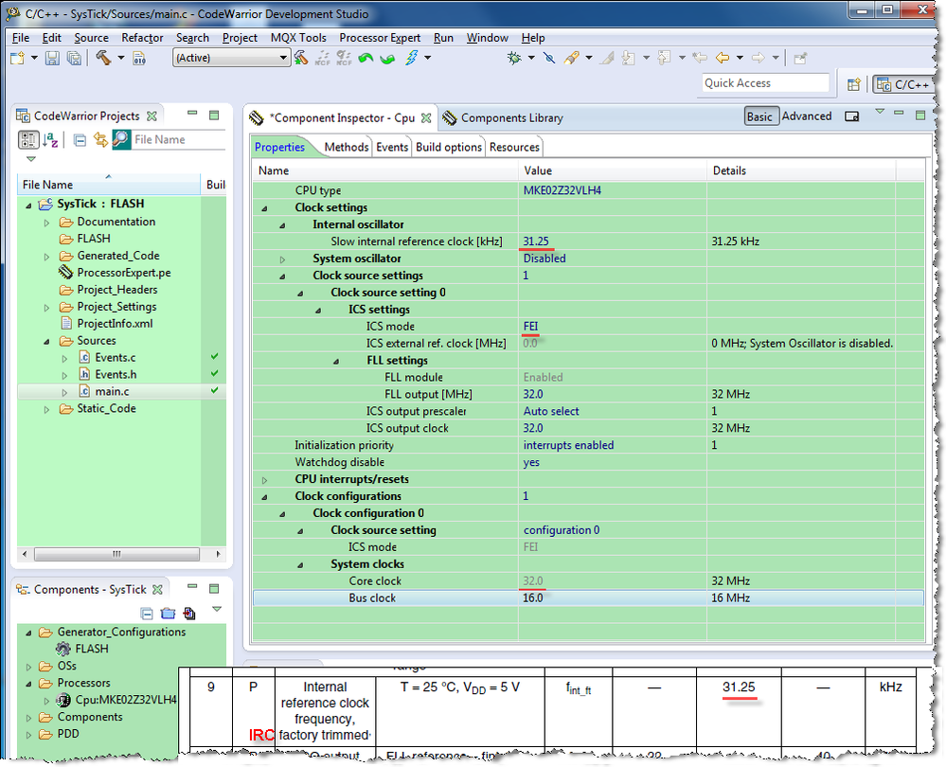Click the Save toolbar icon
Screen dimensions: 946x767
pos(52,59)
